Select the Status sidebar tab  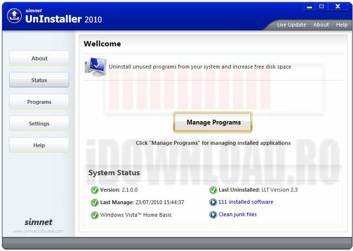click(x=39, y=80)
